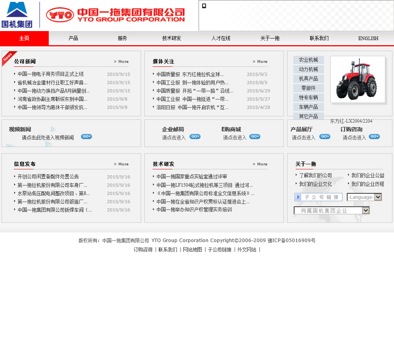Click the small icon in the banner area
This screenshot has height=358, width=394.
point(204,6)
